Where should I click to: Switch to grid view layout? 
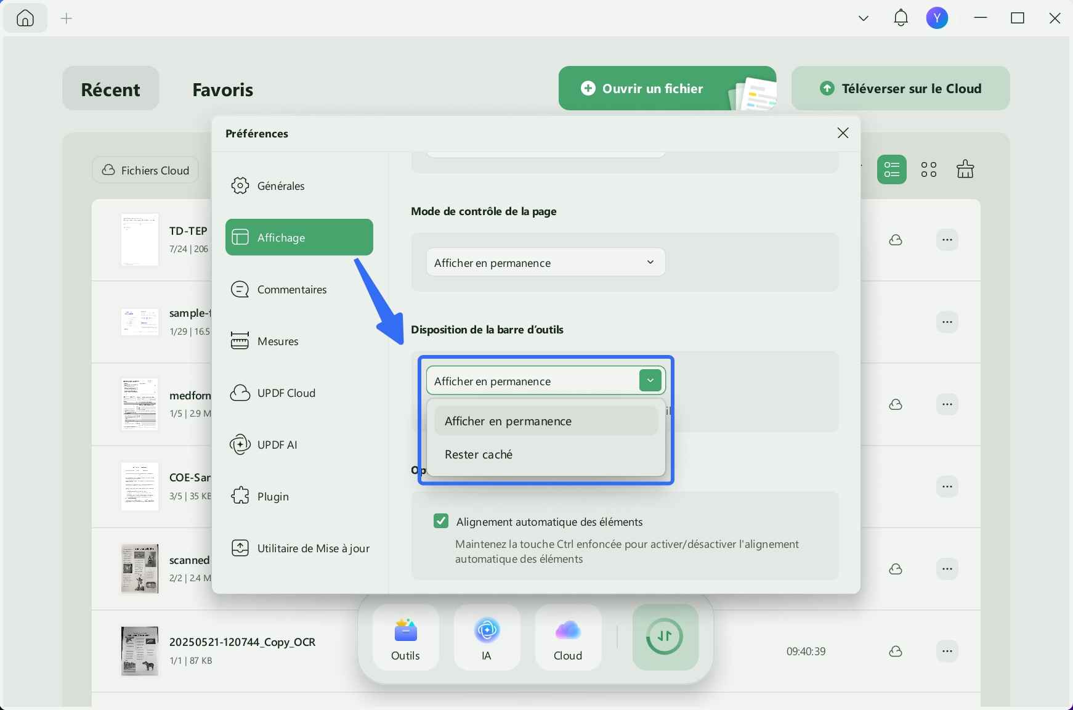(x=929, y=169)
